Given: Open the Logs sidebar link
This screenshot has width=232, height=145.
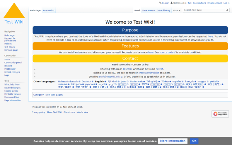Looking at the screenshot, I should click(x=7, y=75).
